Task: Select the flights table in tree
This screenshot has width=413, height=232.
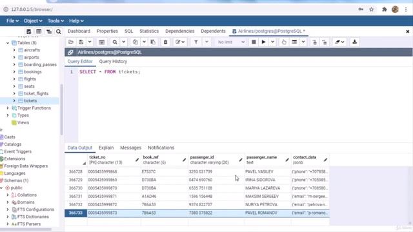Action: 30,79
